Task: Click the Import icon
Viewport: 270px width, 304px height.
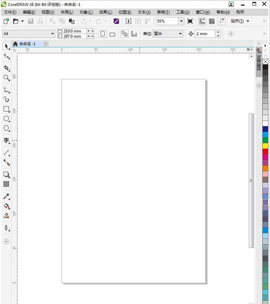Action: [128, 21]
